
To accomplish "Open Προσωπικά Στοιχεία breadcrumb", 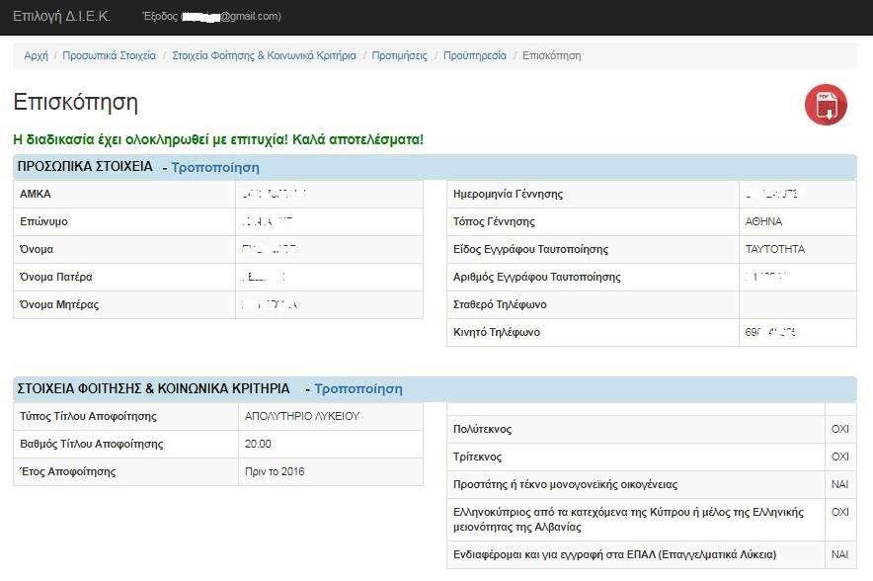I will (x=109, y=55).
